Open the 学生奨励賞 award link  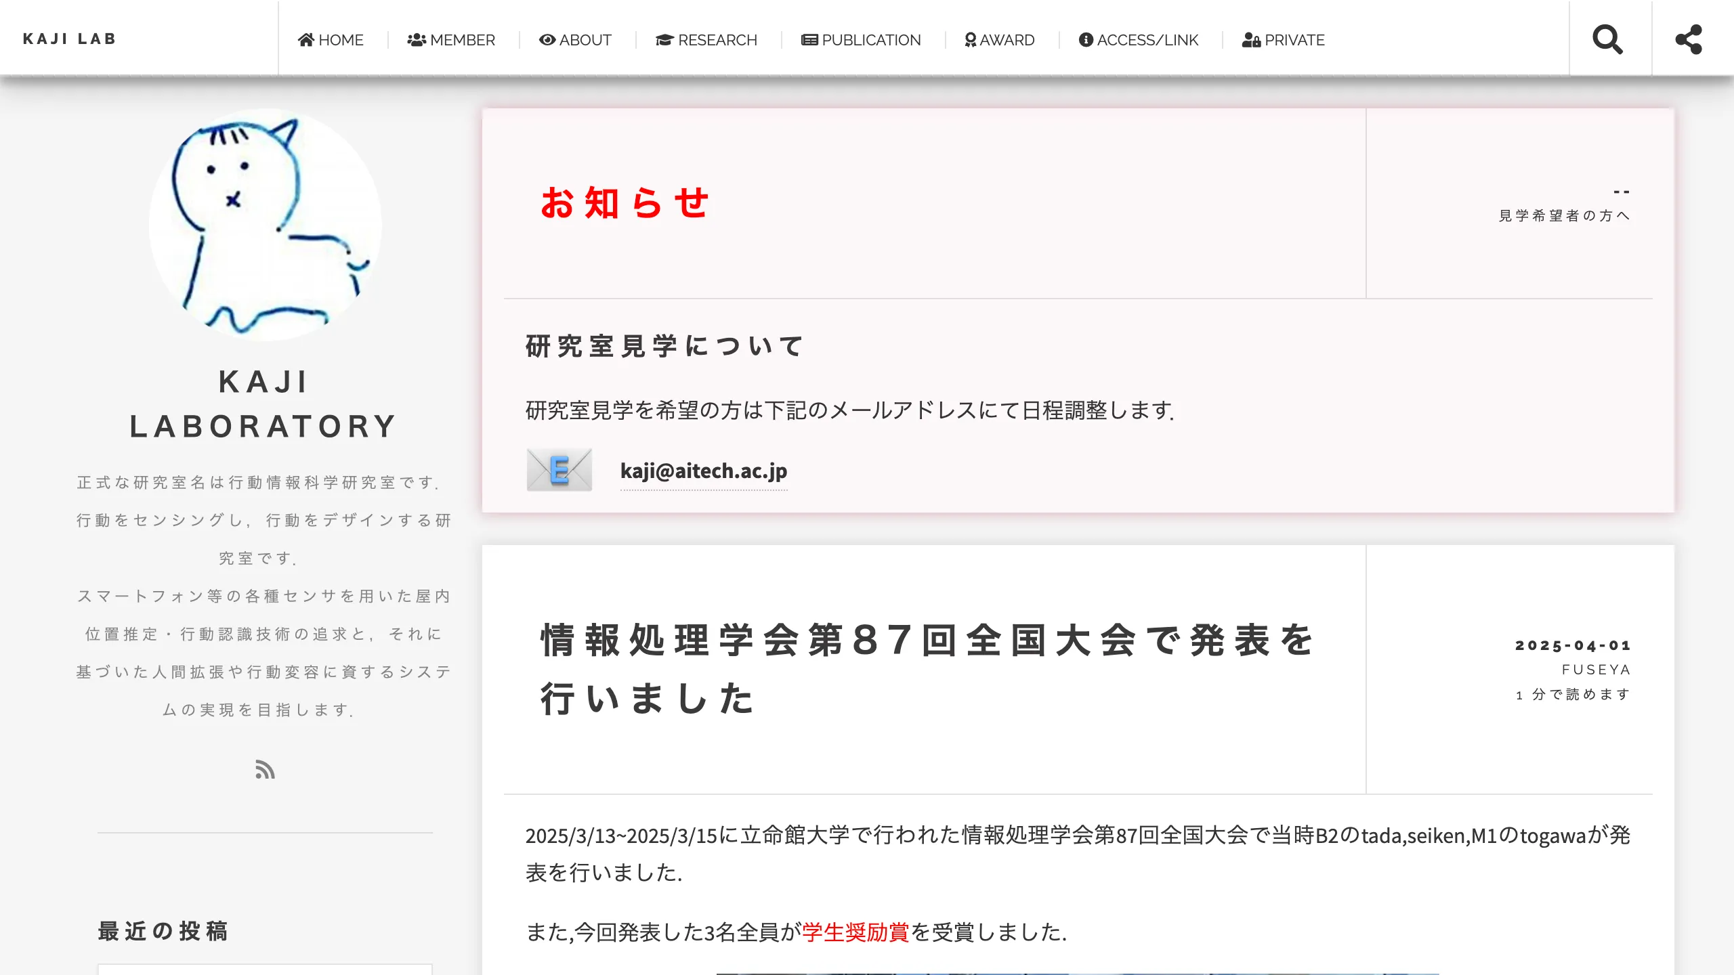[x=855, y=931]
